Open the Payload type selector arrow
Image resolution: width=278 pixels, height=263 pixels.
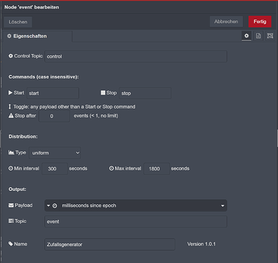tap(48, 205)
